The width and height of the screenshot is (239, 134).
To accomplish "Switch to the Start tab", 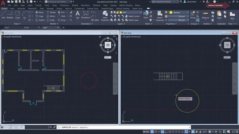I will 7,28.
